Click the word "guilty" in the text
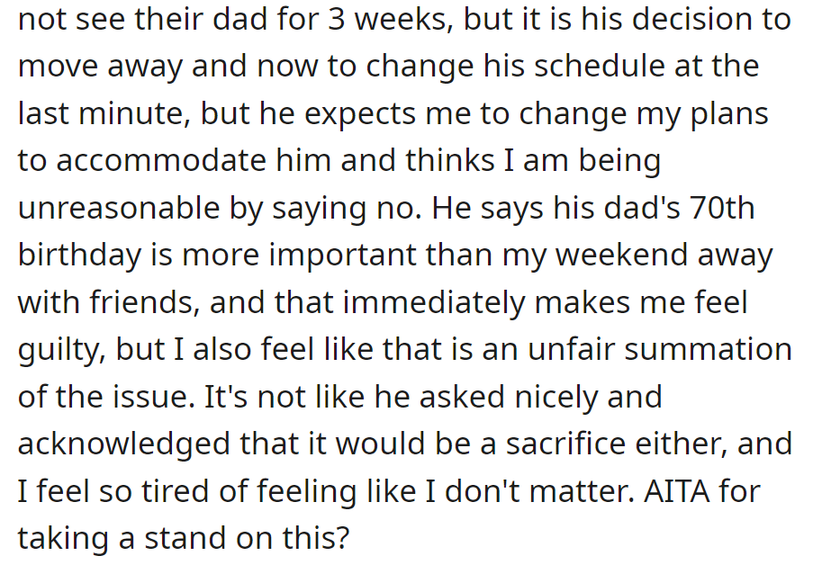The width and height of the screenshot is (831, 565). (59, 349)
